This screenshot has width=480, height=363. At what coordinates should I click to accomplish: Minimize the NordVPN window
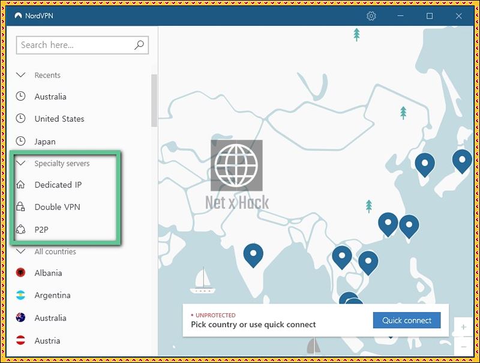(400, 16)
